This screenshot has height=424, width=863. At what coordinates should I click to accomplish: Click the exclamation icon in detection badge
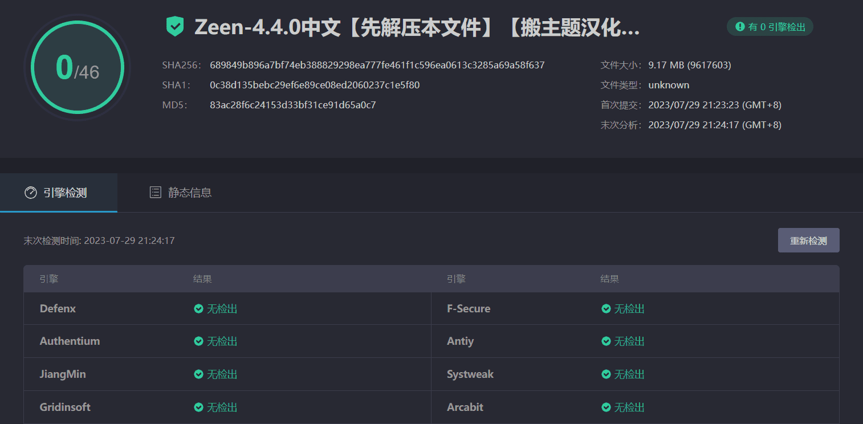[x=740, y=26]
